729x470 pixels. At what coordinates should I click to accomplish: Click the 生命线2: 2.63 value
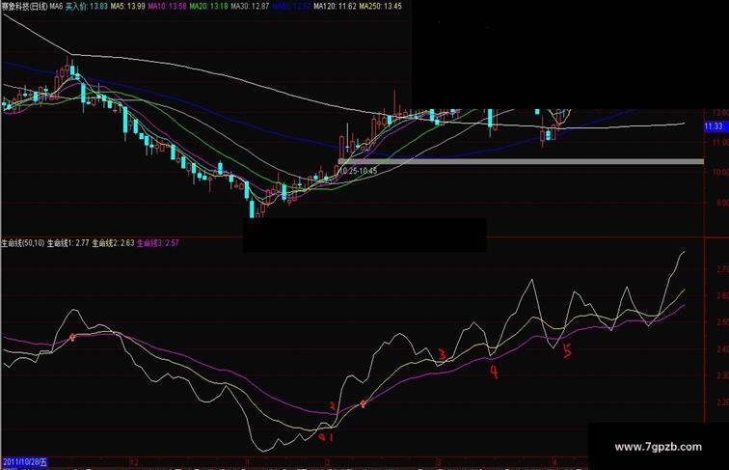pos(113,243)
